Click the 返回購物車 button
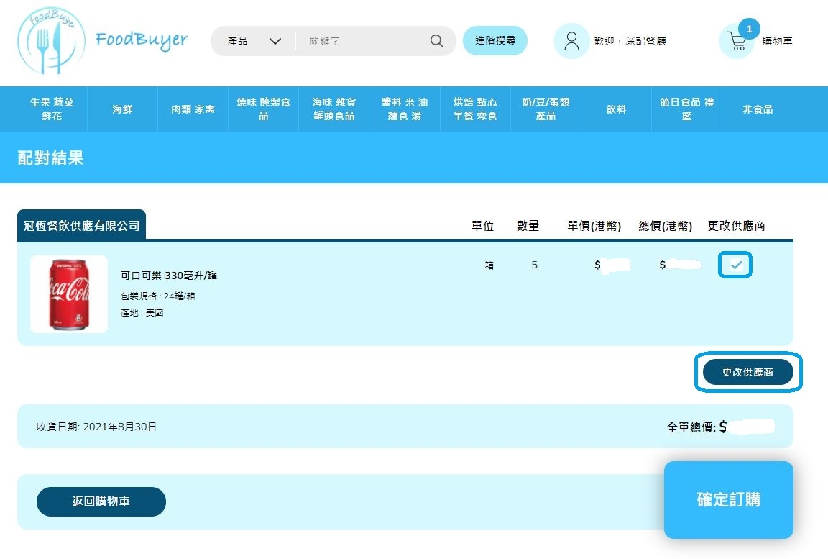Image resolution: width=828 pixels, height=559 pixels. pos(101,501)
